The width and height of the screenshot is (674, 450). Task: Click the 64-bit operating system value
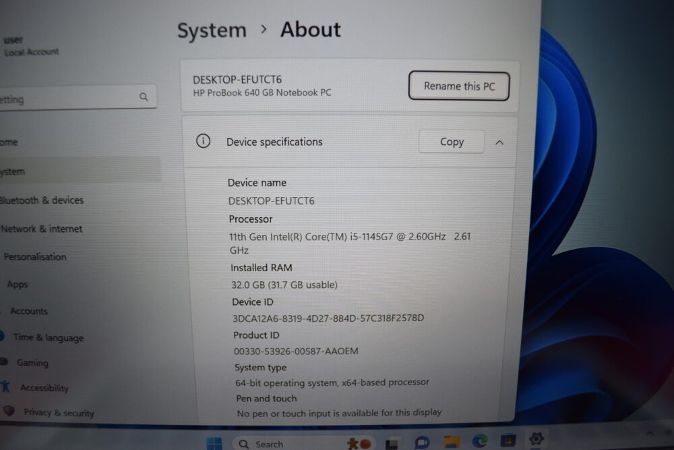tap(332, 383)
